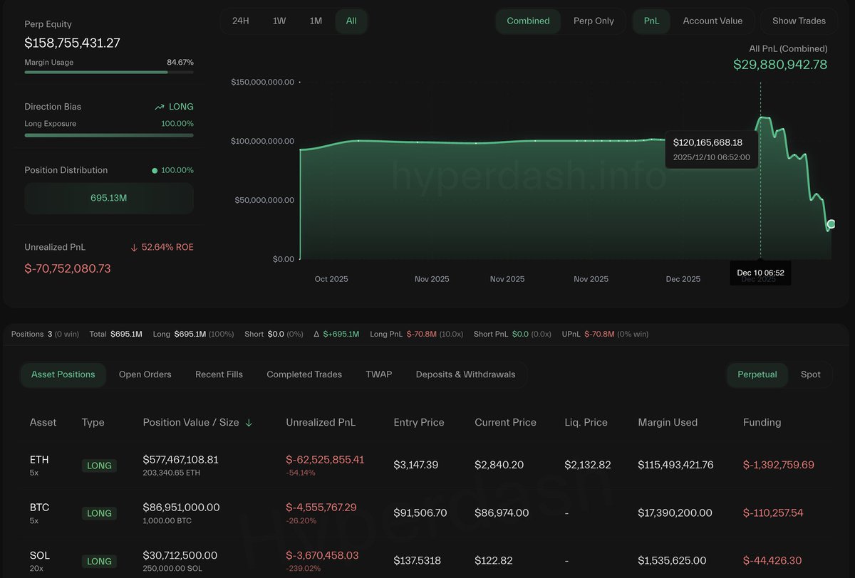Select the TWAP tab
The image size is (855, 578).
378,374
